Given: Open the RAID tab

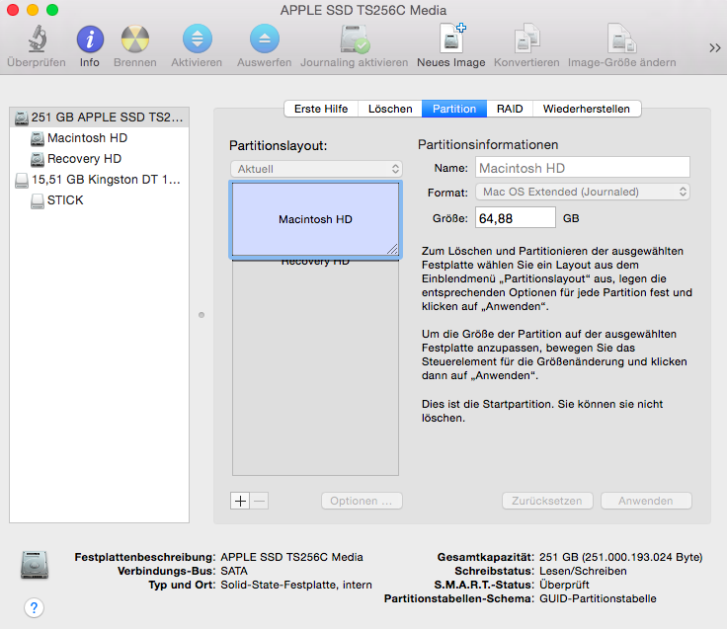Looking at the screenshot, I should pos(510,109).
